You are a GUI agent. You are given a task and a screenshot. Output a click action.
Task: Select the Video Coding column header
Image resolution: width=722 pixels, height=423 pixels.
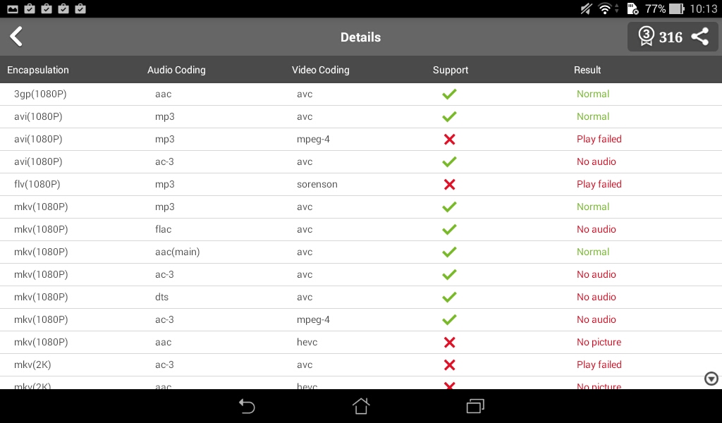click(x=321, y=70)
